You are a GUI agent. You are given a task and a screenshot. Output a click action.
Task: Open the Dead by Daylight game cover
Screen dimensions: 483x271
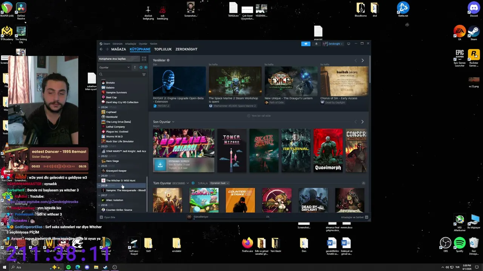(313, 200)
